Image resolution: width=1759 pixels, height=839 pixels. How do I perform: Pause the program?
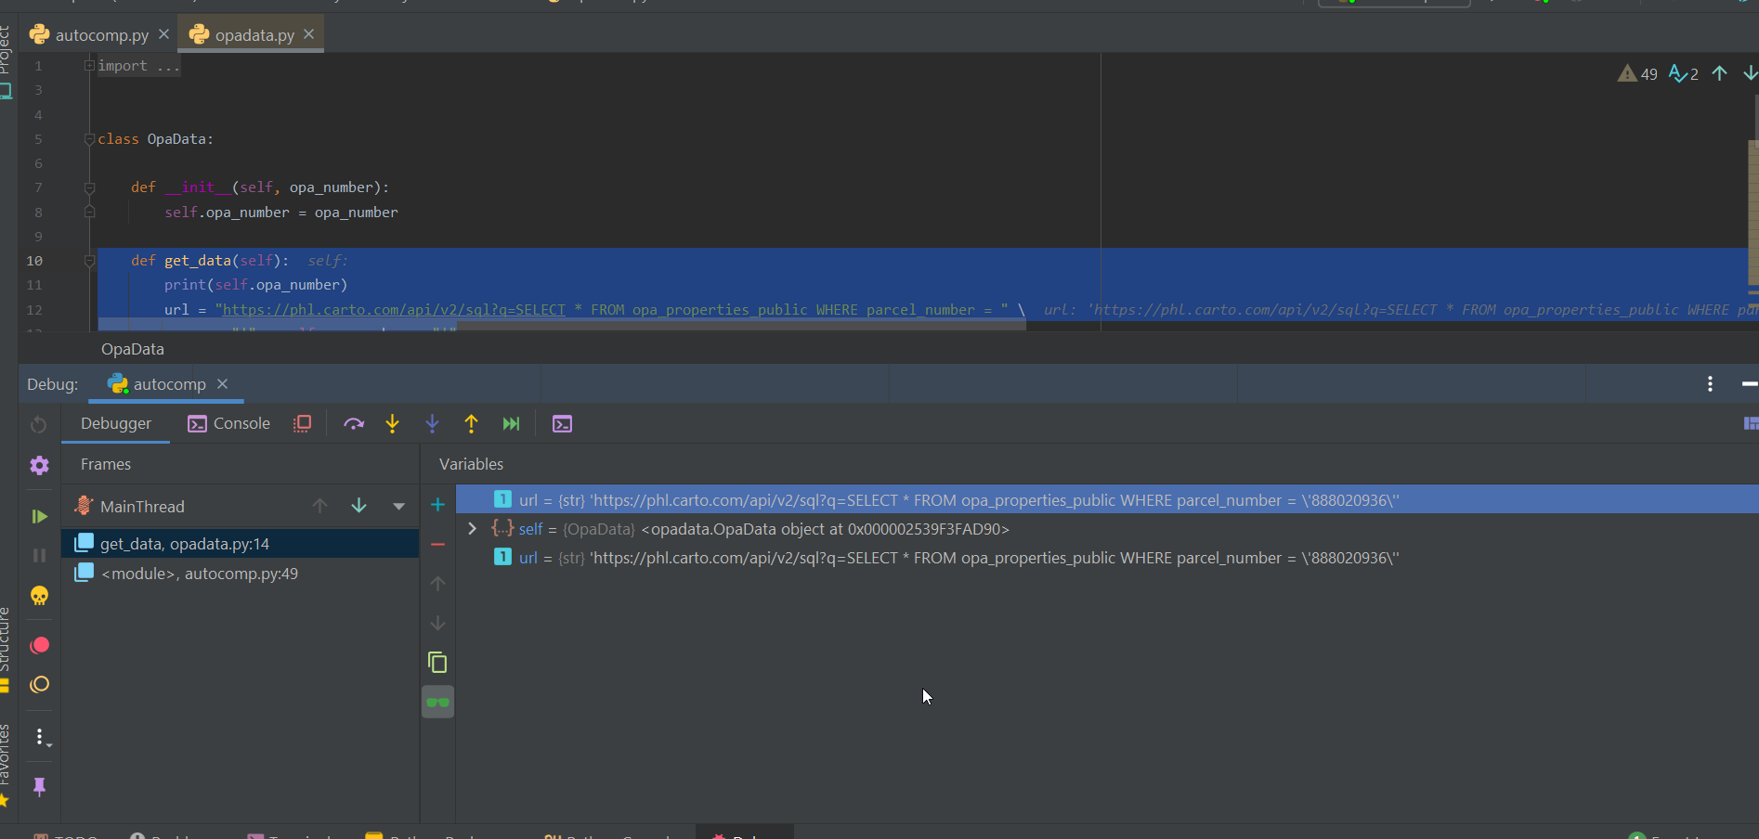(39, 555)
